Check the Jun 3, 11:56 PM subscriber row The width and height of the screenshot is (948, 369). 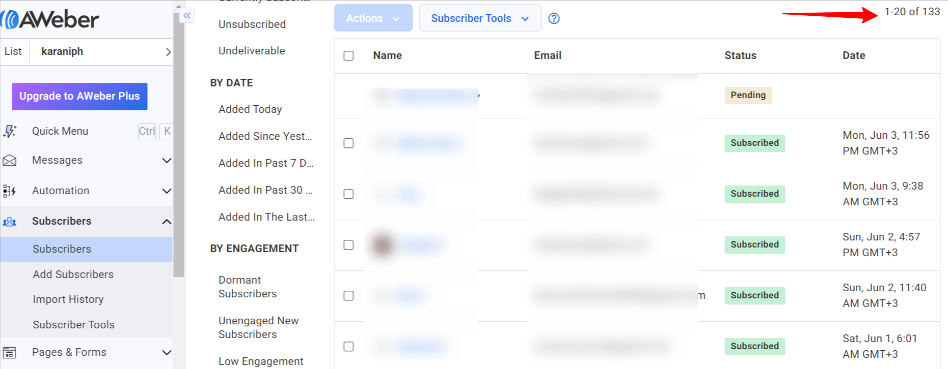click(x=348, y=143)
